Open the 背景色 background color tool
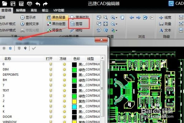Image resolution: width=184 pixels, height=123 pixels. [55, 30]
